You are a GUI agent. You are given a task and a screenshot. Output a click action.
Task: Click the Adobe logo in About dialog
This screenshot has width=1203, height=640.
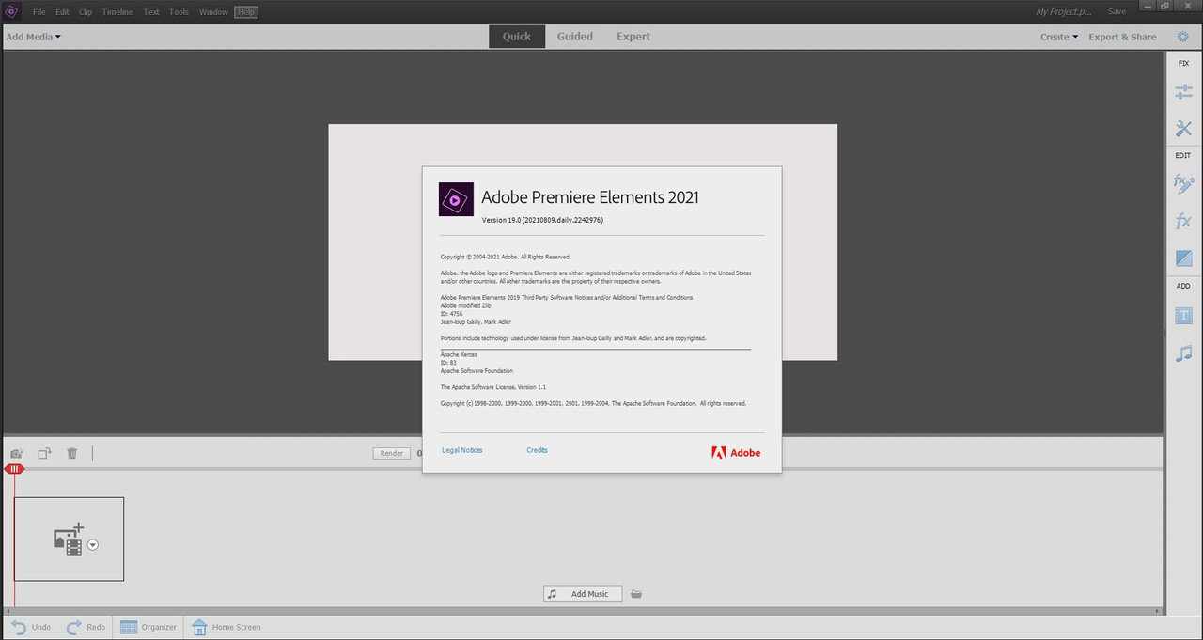tap(736, 452)
